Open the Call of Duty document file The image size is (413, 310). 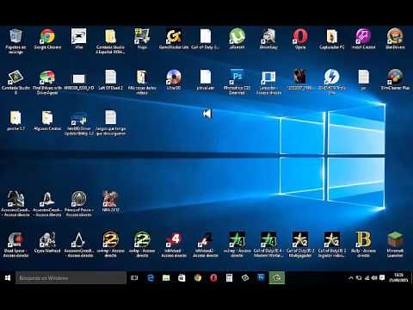point(206,36)
